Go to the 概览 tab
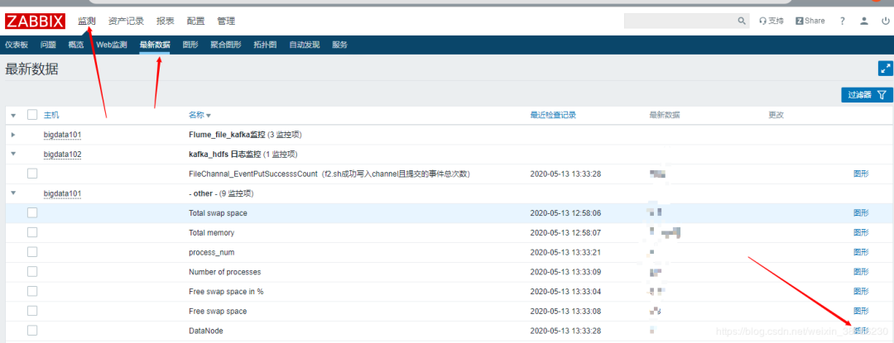Screen dimensions: 894x343 click(x=76, y=45)
